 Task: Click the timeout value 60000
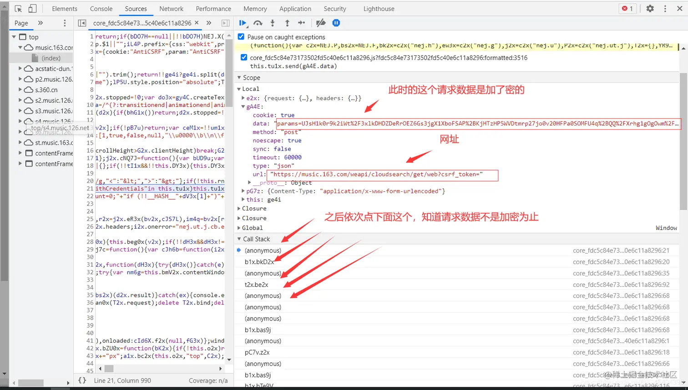tap(293, 157)
